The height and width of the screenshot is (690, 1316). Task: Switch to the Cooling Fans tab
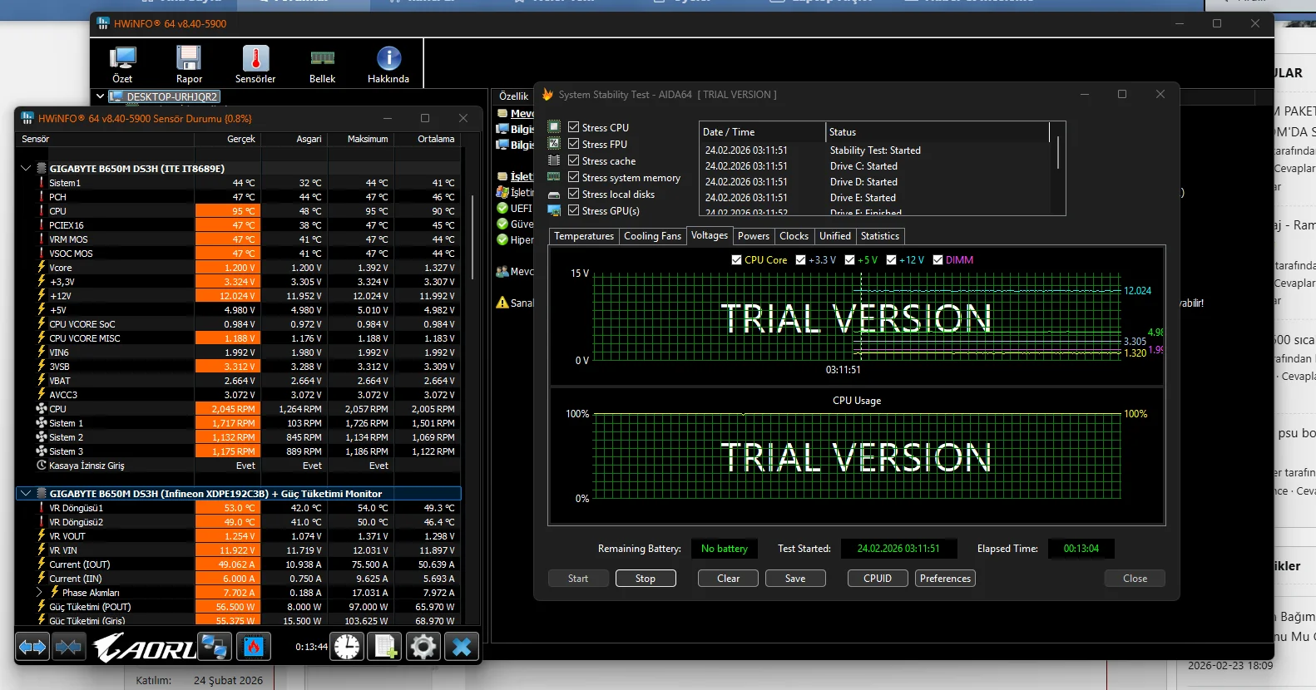(652, 236)
